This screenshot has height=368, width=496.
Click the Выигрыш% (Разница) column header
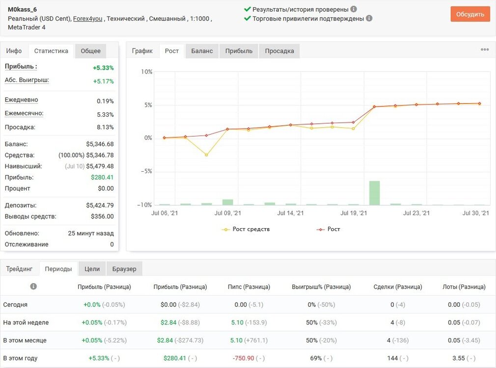pos(321,287)
